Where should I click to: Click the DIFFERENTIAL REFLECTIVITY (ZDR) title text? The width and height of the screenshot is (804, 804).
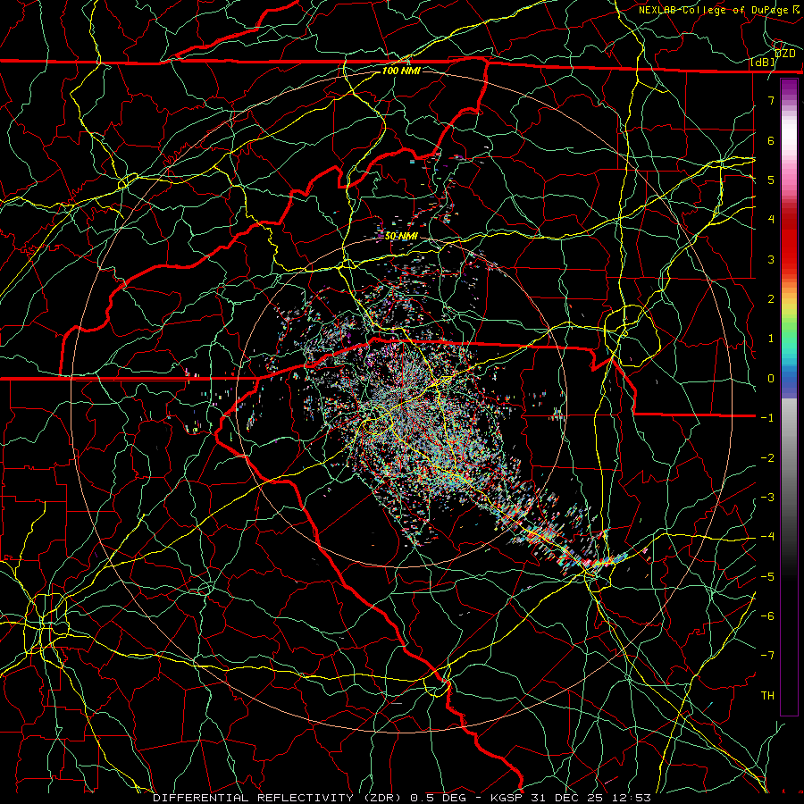pyautogui.click(x=279, y=798)
